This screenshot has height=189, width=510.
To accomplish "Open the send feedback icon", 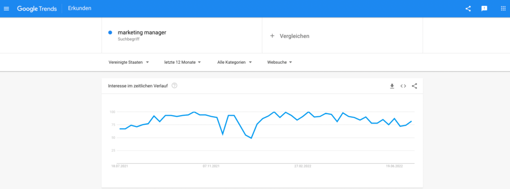I will (x=484, y=9).
